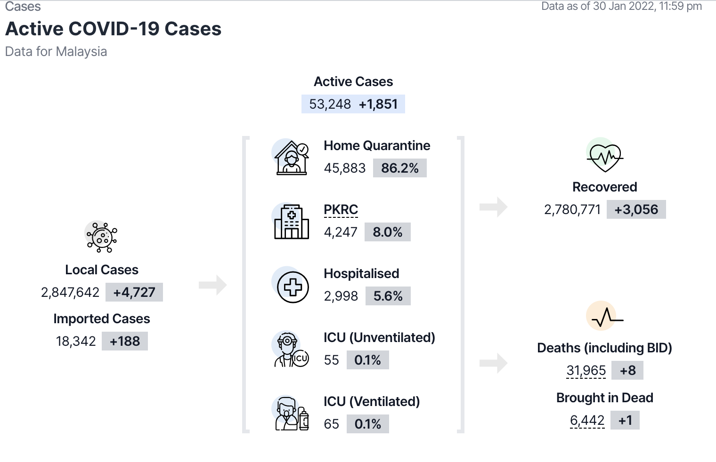Click the +1,851 active cases badge
This screenshot has width=716, height=462.
(x=378, y=104)
